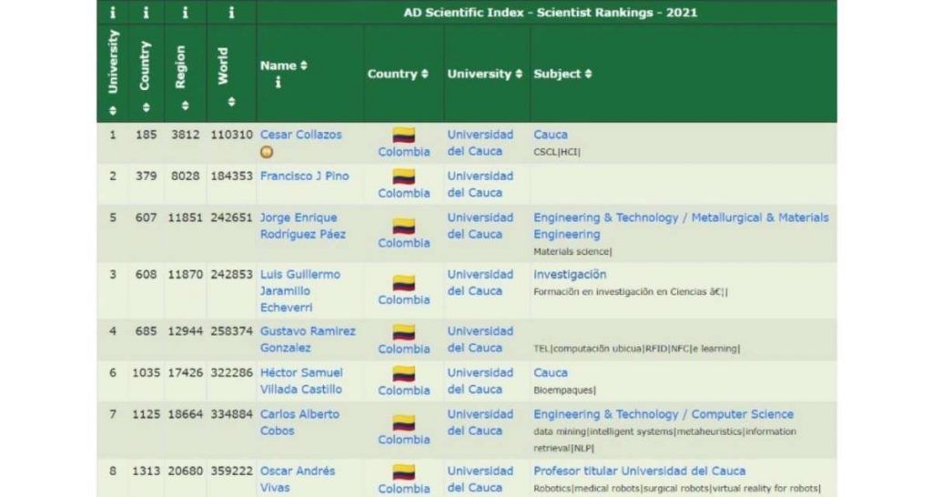Open Cesar Collazos profile link
The height and width of the screenshot is (497, 932).
[x=300, y=135]
